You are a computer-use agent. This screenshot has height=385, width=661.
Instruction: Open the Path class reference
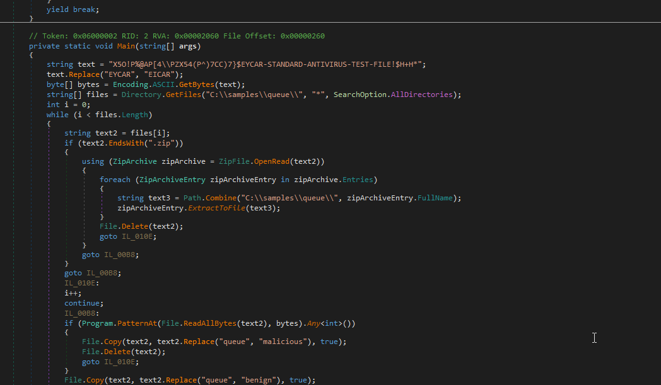coord(192,198)
